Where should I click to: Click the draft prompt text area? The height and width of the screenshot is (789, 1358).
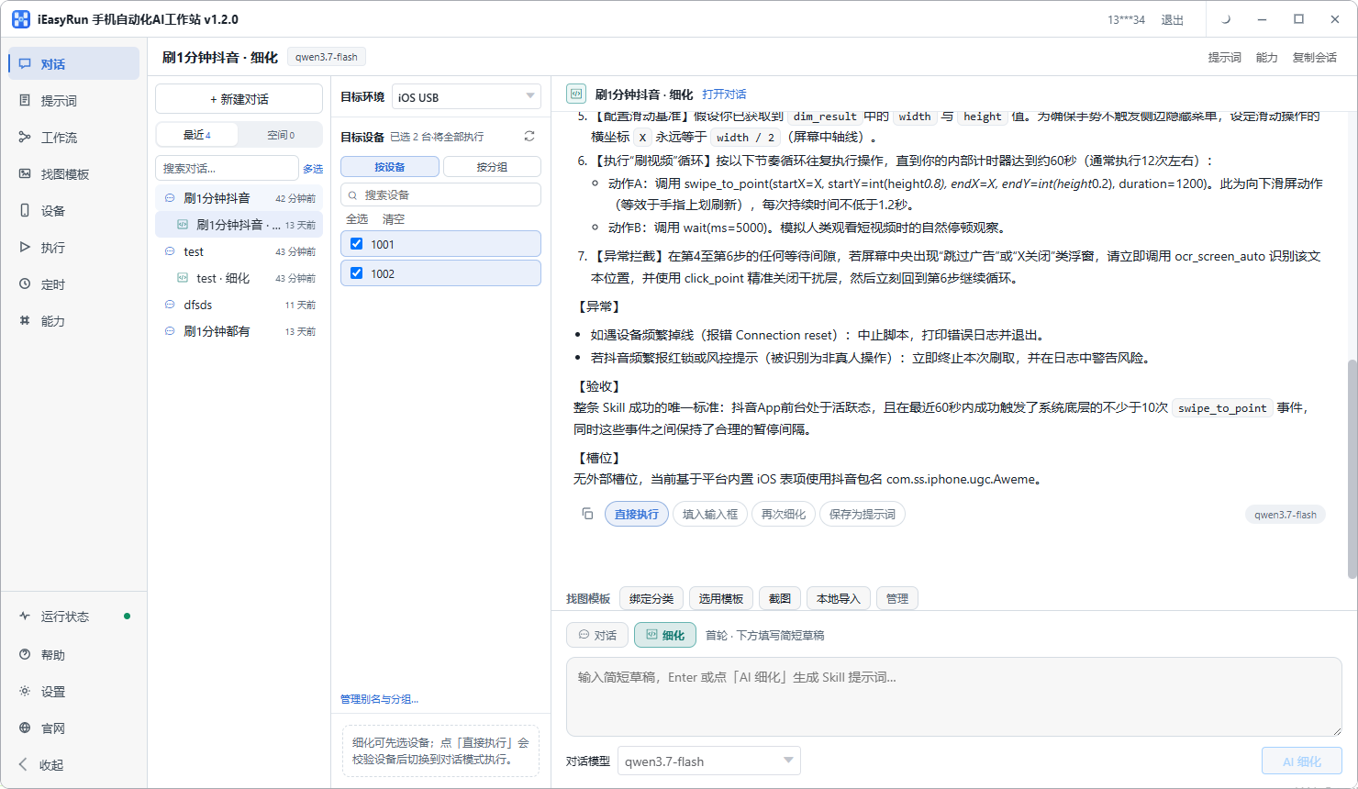pos(954,697)
